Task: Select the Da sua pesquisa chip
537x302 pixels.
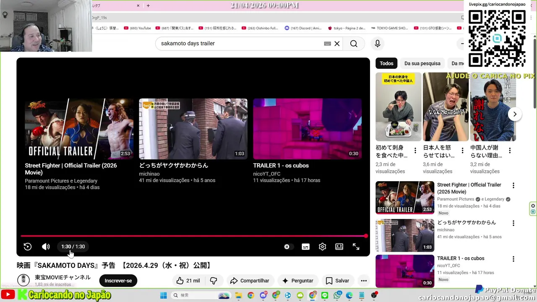Action: [x=422, y=63]
